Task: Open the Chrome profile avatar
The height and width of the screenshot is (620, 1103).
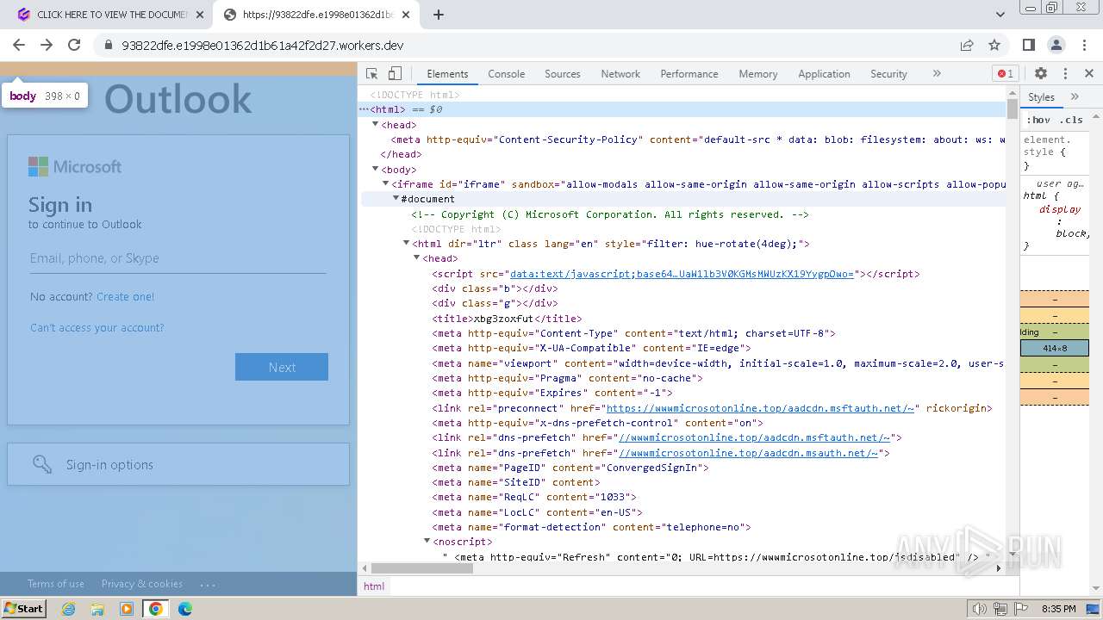Action: coord(1056,45)
